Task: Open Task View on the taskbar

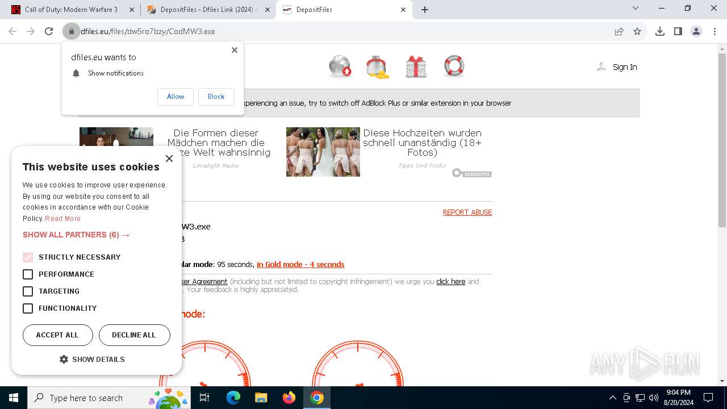Action: point(204,398)
